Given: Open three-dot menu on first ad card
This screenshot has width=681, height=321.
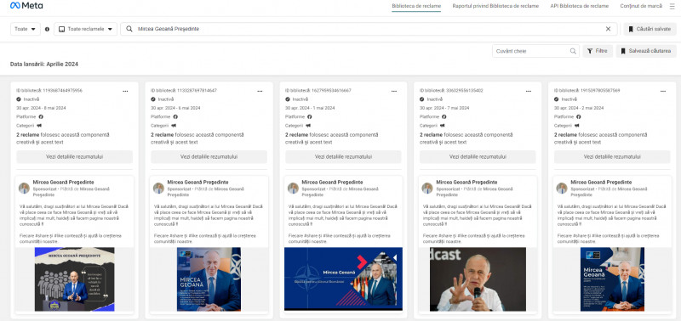Looking at the screenshot, I should click(125, 91).
